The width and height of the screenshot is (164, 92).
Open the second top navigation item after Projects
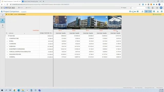coord(28,8)
